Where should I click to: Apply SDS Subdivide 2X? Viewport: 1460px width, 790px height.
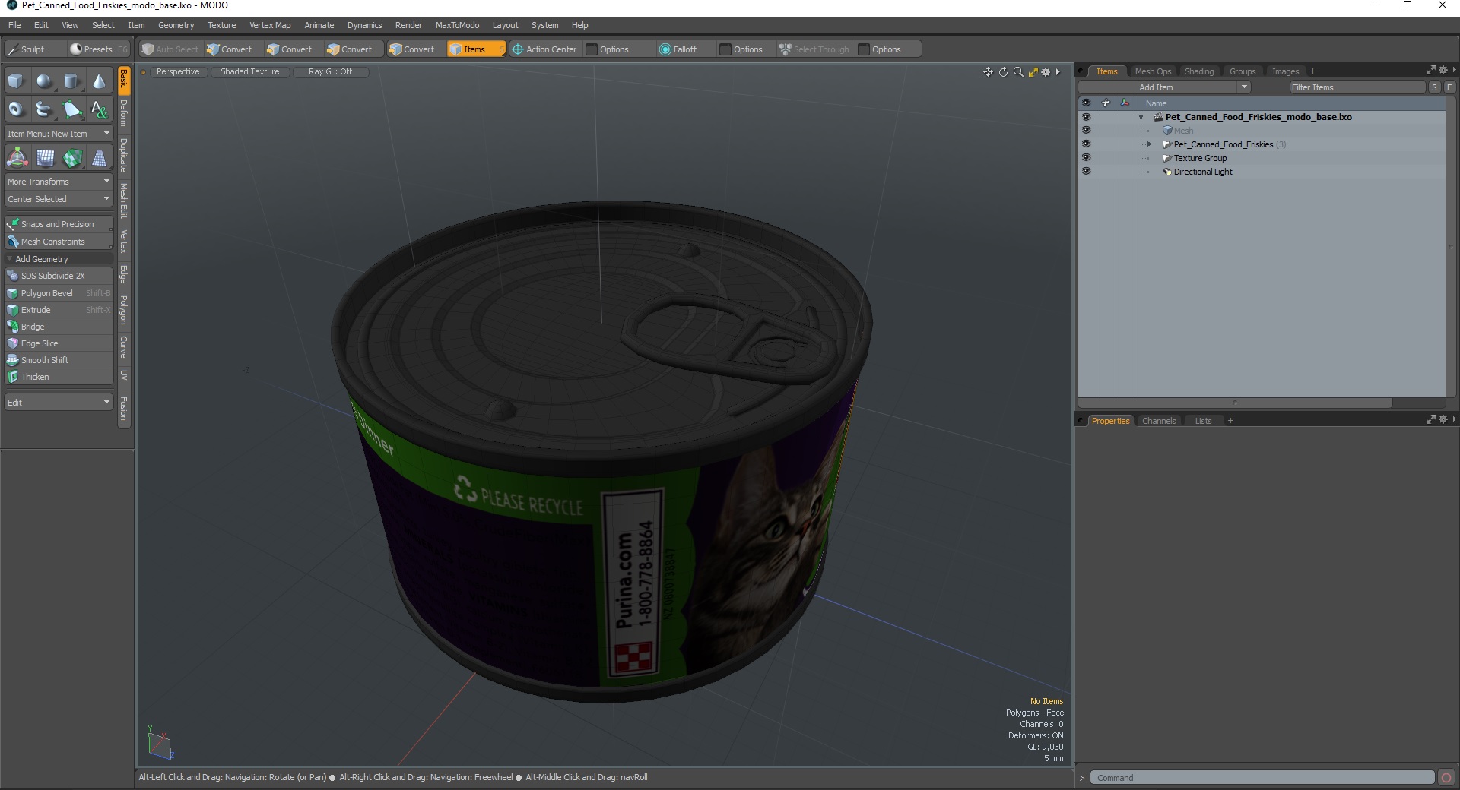tap(59, 276)
